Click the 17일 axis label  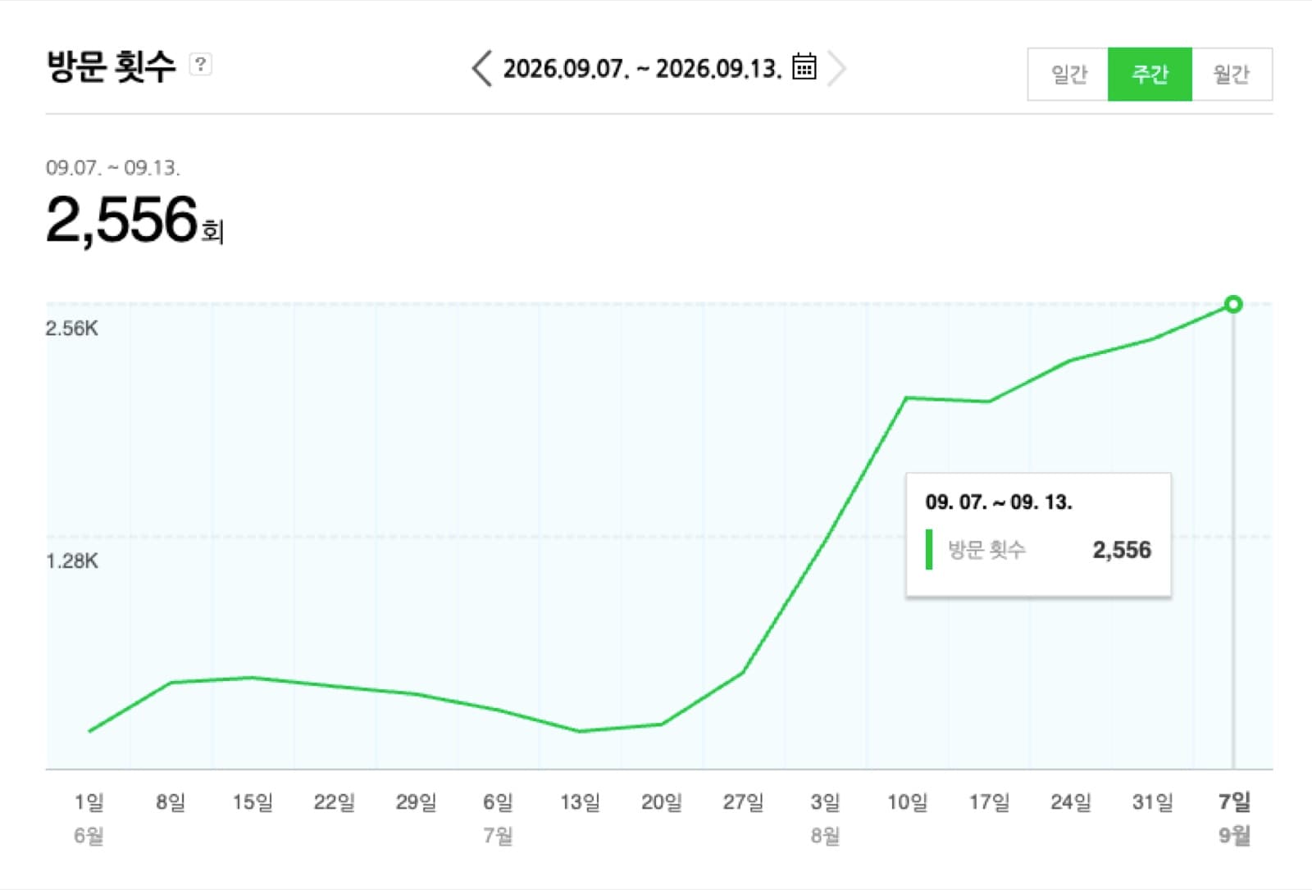pyautogui.click(x=989, y=801)
